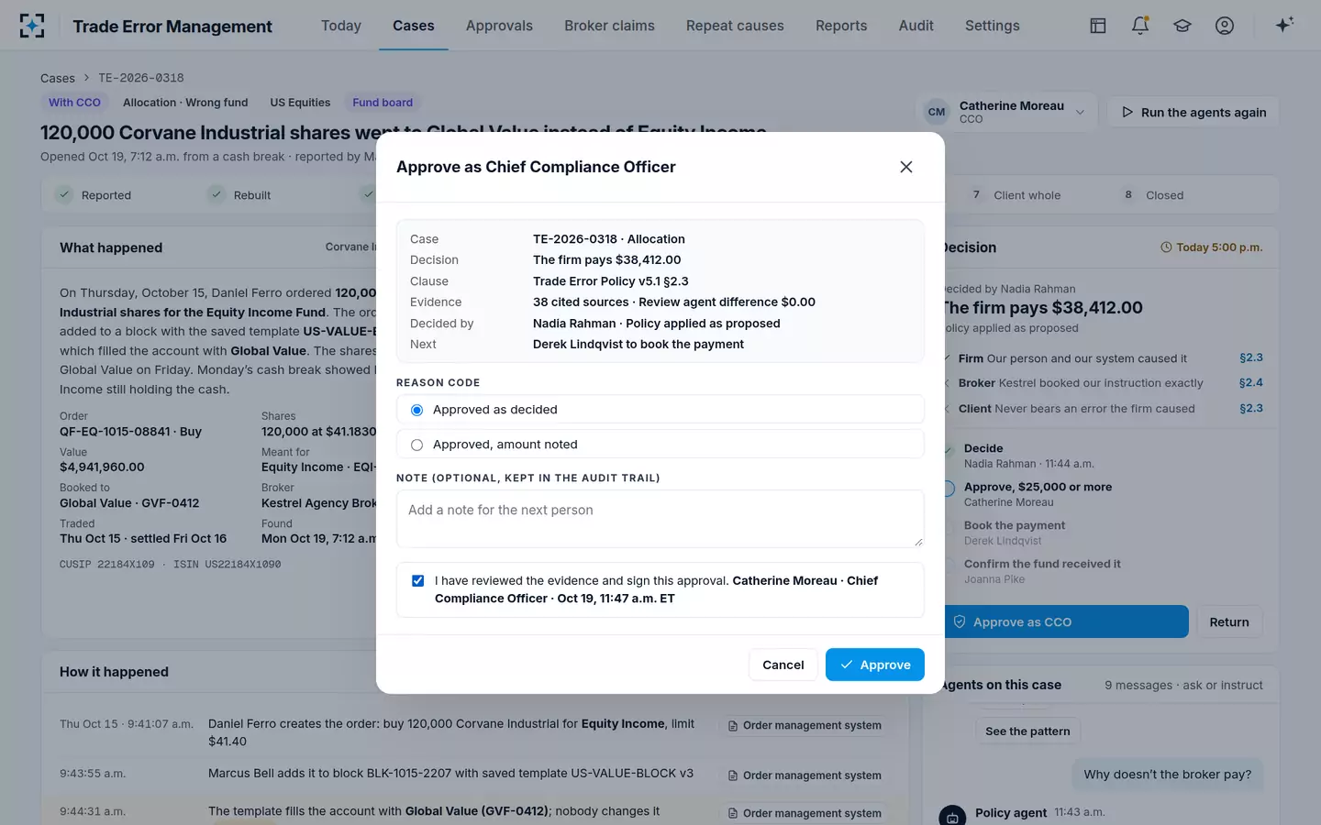Click the graduation cap learning icon
Image resolution: width=1321 pixels, height=825 pixels.
(x=1182, y=26)
